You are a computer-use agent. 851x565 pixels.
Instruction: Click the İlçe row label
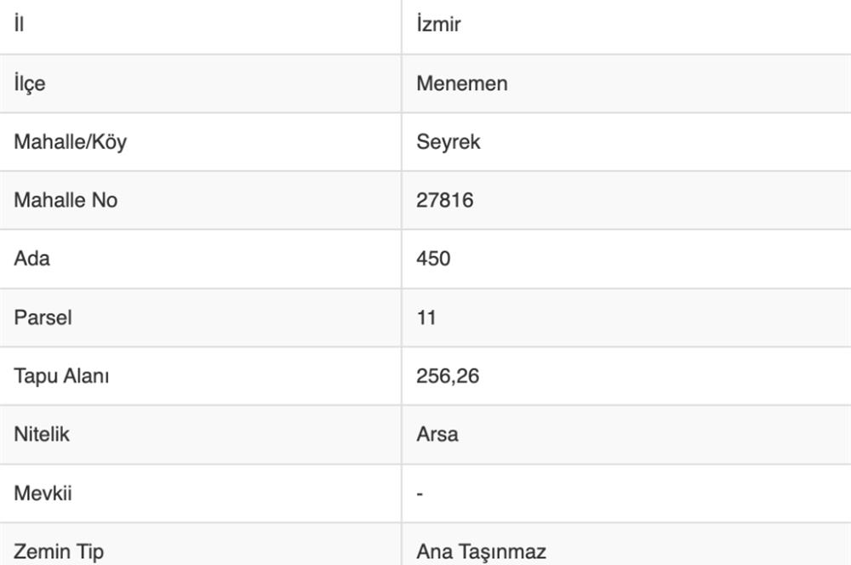point(30,83)
